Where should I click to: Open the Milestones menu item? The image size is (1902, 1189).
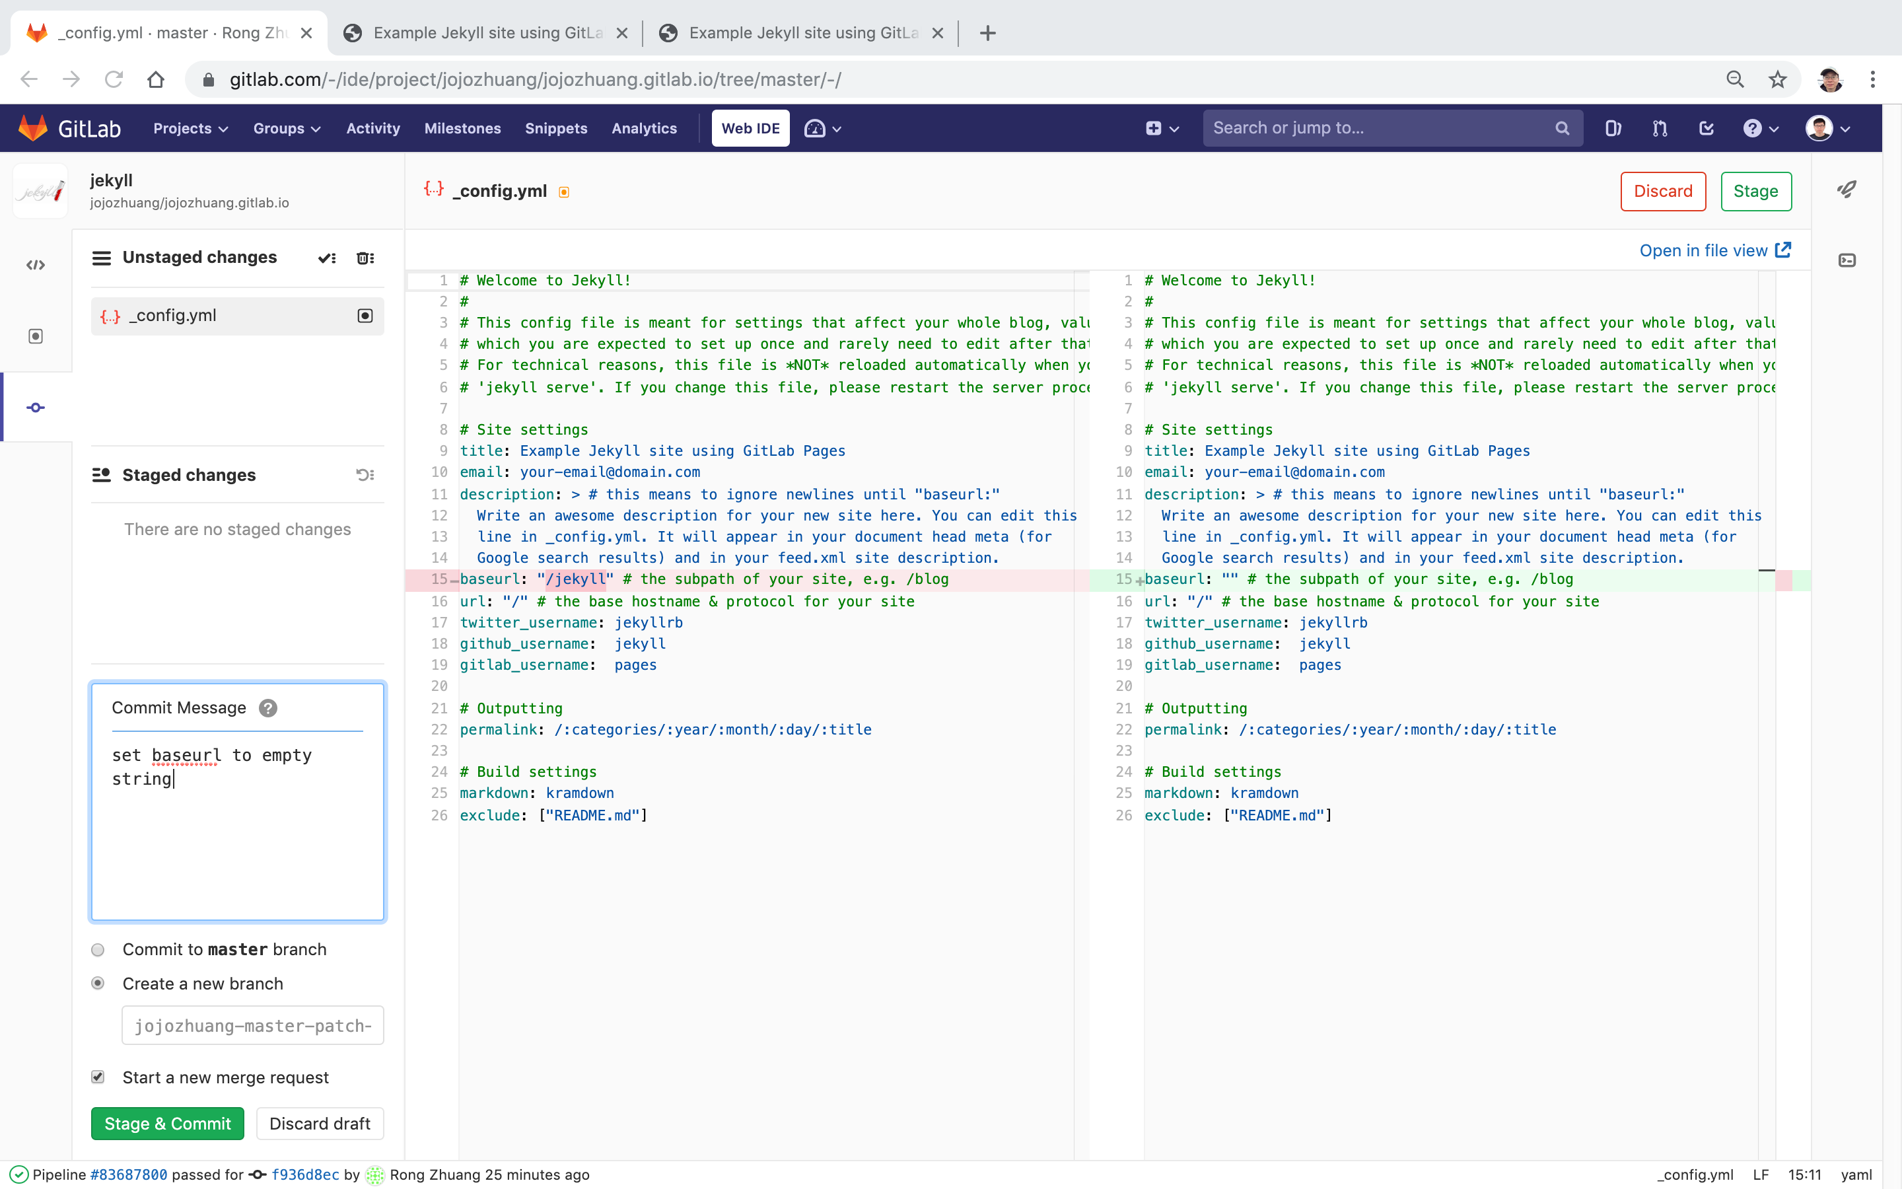[x=462, y=128]
